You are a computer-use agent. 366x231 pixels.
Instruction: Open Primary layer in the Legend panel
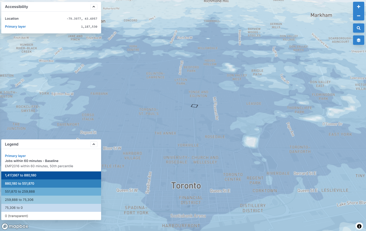click(x=15, y=156)
